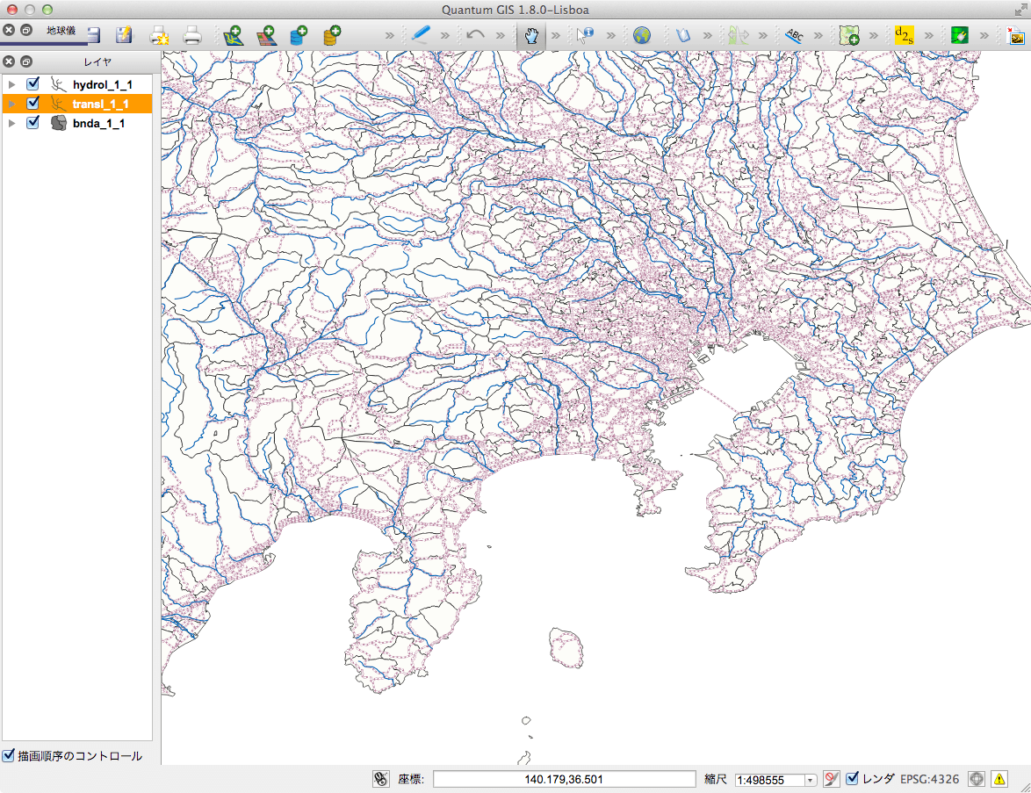Toggle the レンダ render checkbox

852,778
